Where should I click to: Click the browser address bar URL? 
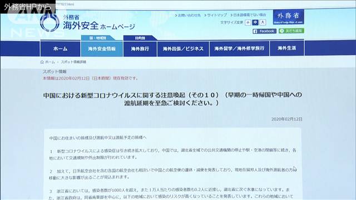(66, 4)
